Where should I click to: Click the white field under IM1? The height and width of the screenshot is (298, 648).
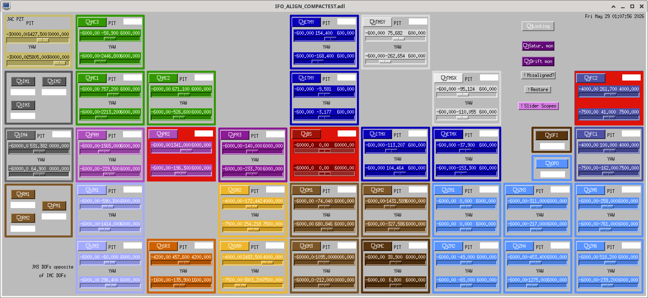point(23,92)
